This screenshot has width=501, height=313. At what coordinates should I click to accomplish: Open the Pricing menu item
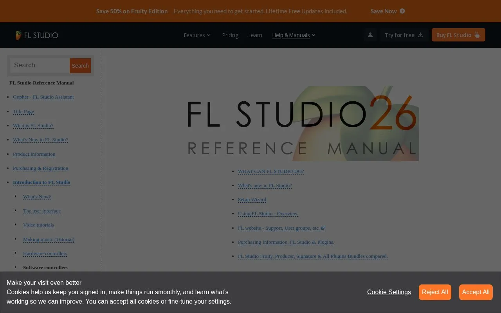click(230, 35)
